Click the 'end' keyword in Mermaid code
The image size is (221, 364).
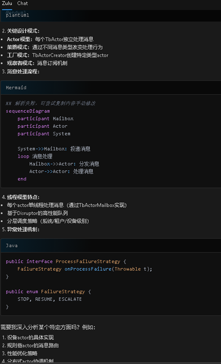click(x=22, y=179)
